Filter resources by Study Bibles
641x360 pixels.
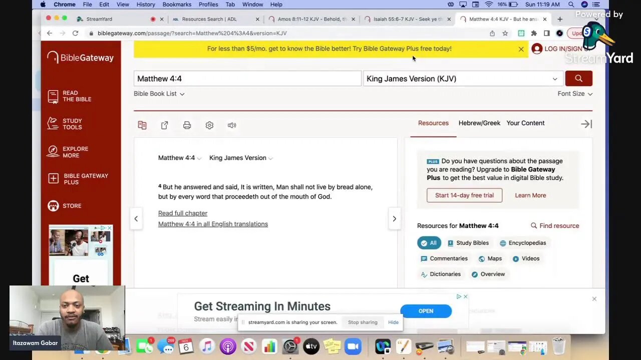468,243
